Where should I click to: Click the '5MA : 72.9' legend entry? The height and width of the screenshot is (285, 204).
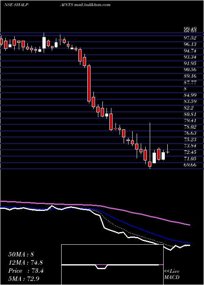[24, 279]
